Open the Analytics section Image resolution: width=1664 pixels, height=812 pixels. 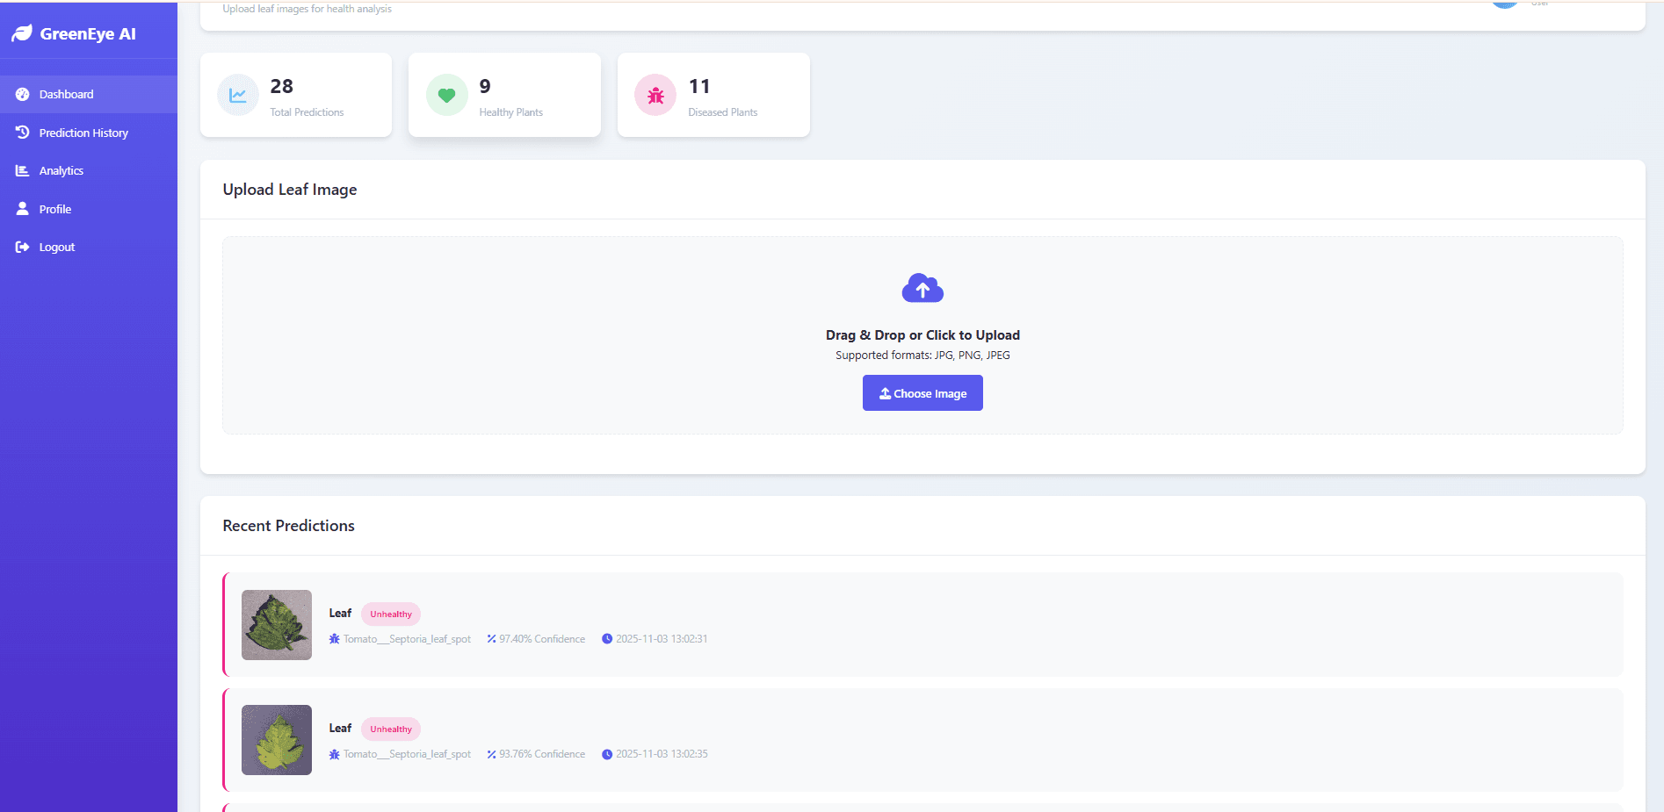[61, 170]
